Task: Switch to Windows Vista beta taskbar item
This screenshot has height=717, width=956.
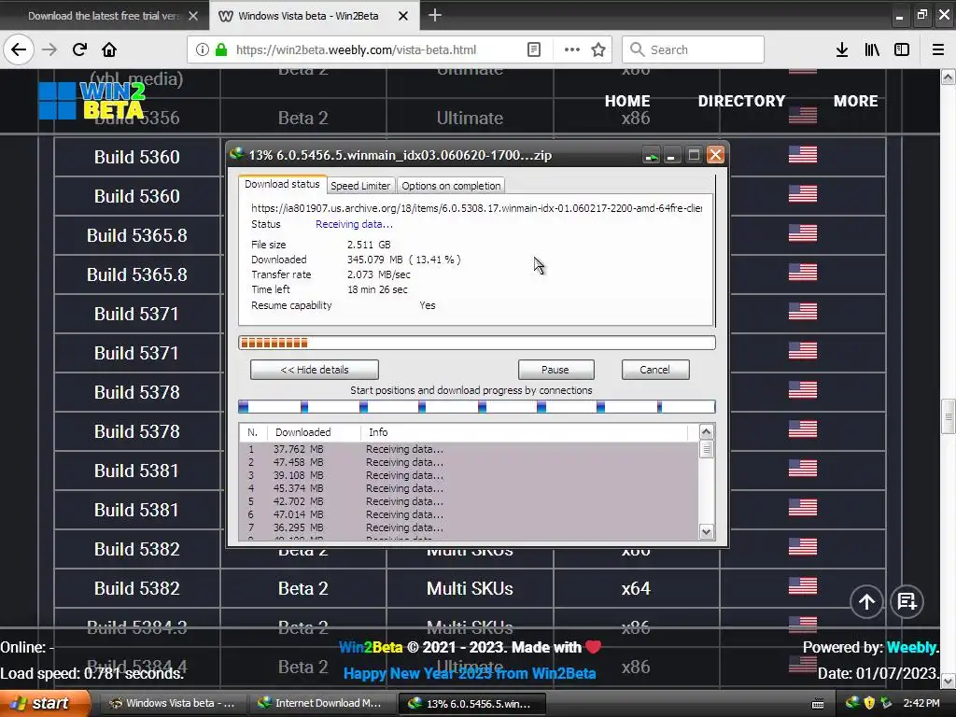Action: coord(173,703)
